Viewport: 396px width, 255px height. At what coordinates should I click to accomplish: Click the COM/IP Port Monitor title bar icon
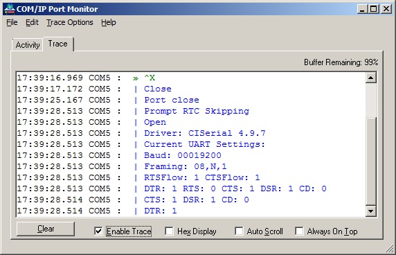(9, 9)
